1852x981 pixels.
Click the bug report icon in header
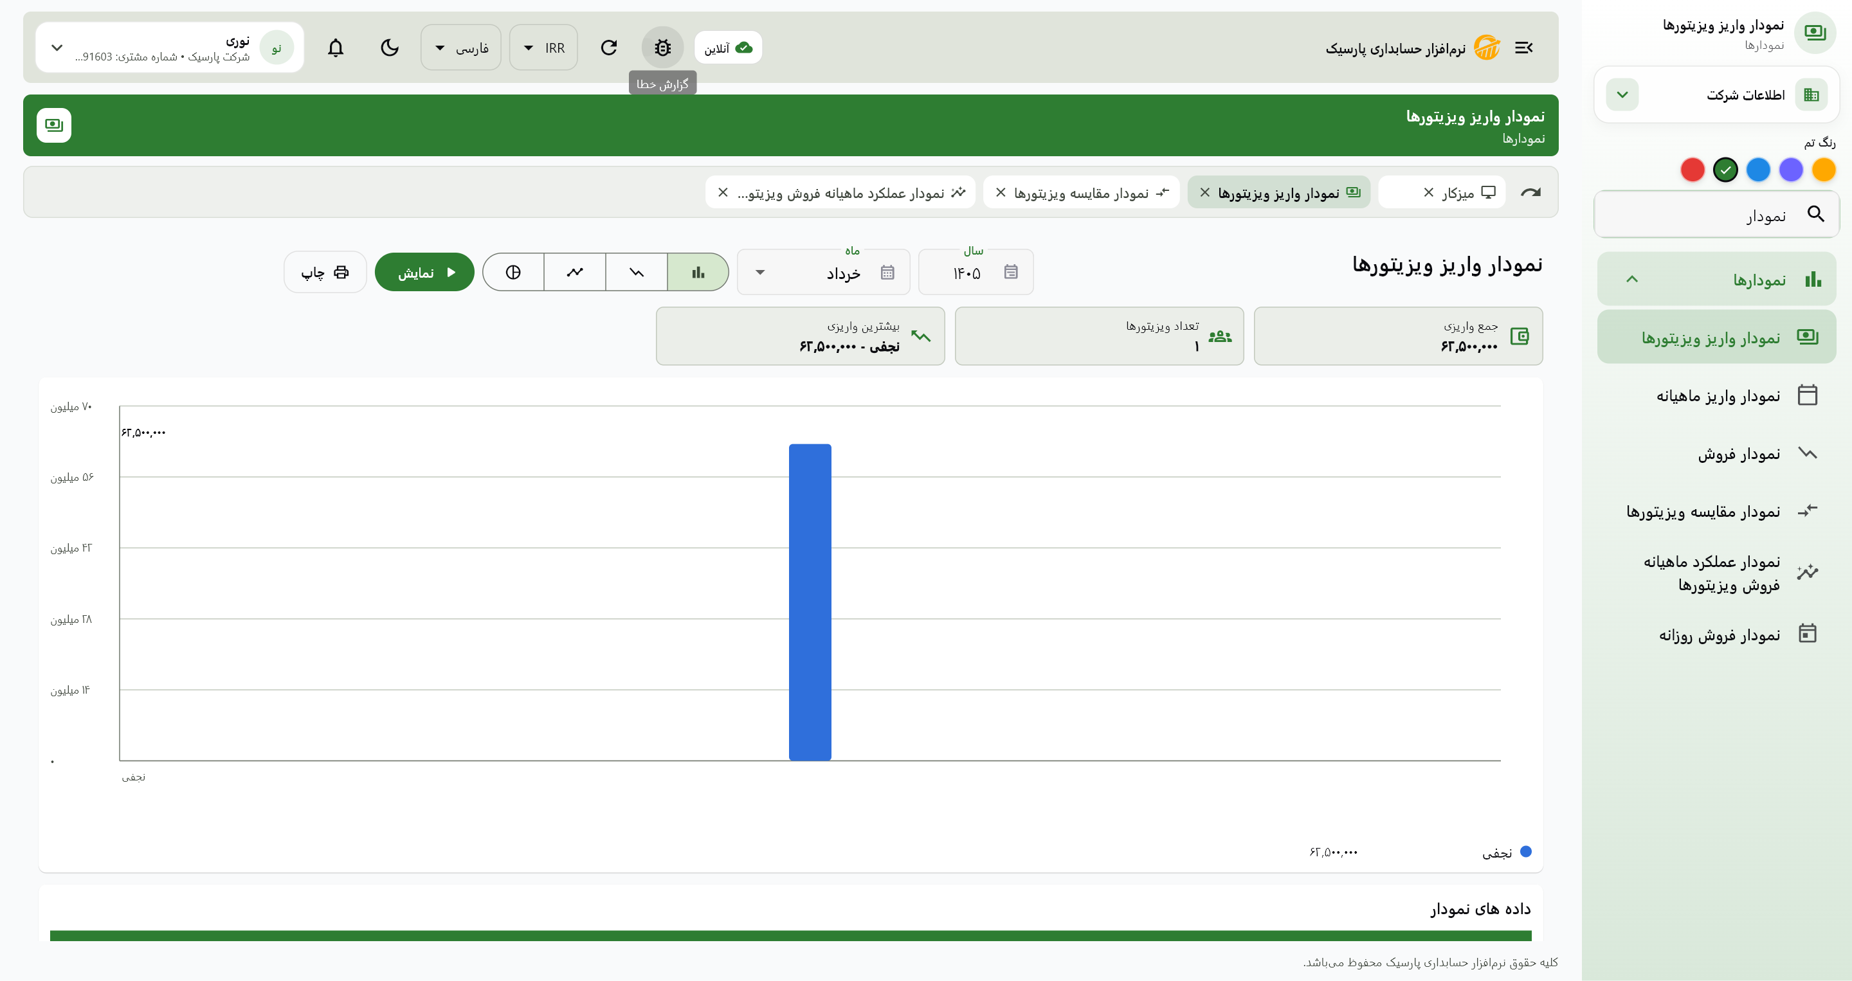[662, 48]
